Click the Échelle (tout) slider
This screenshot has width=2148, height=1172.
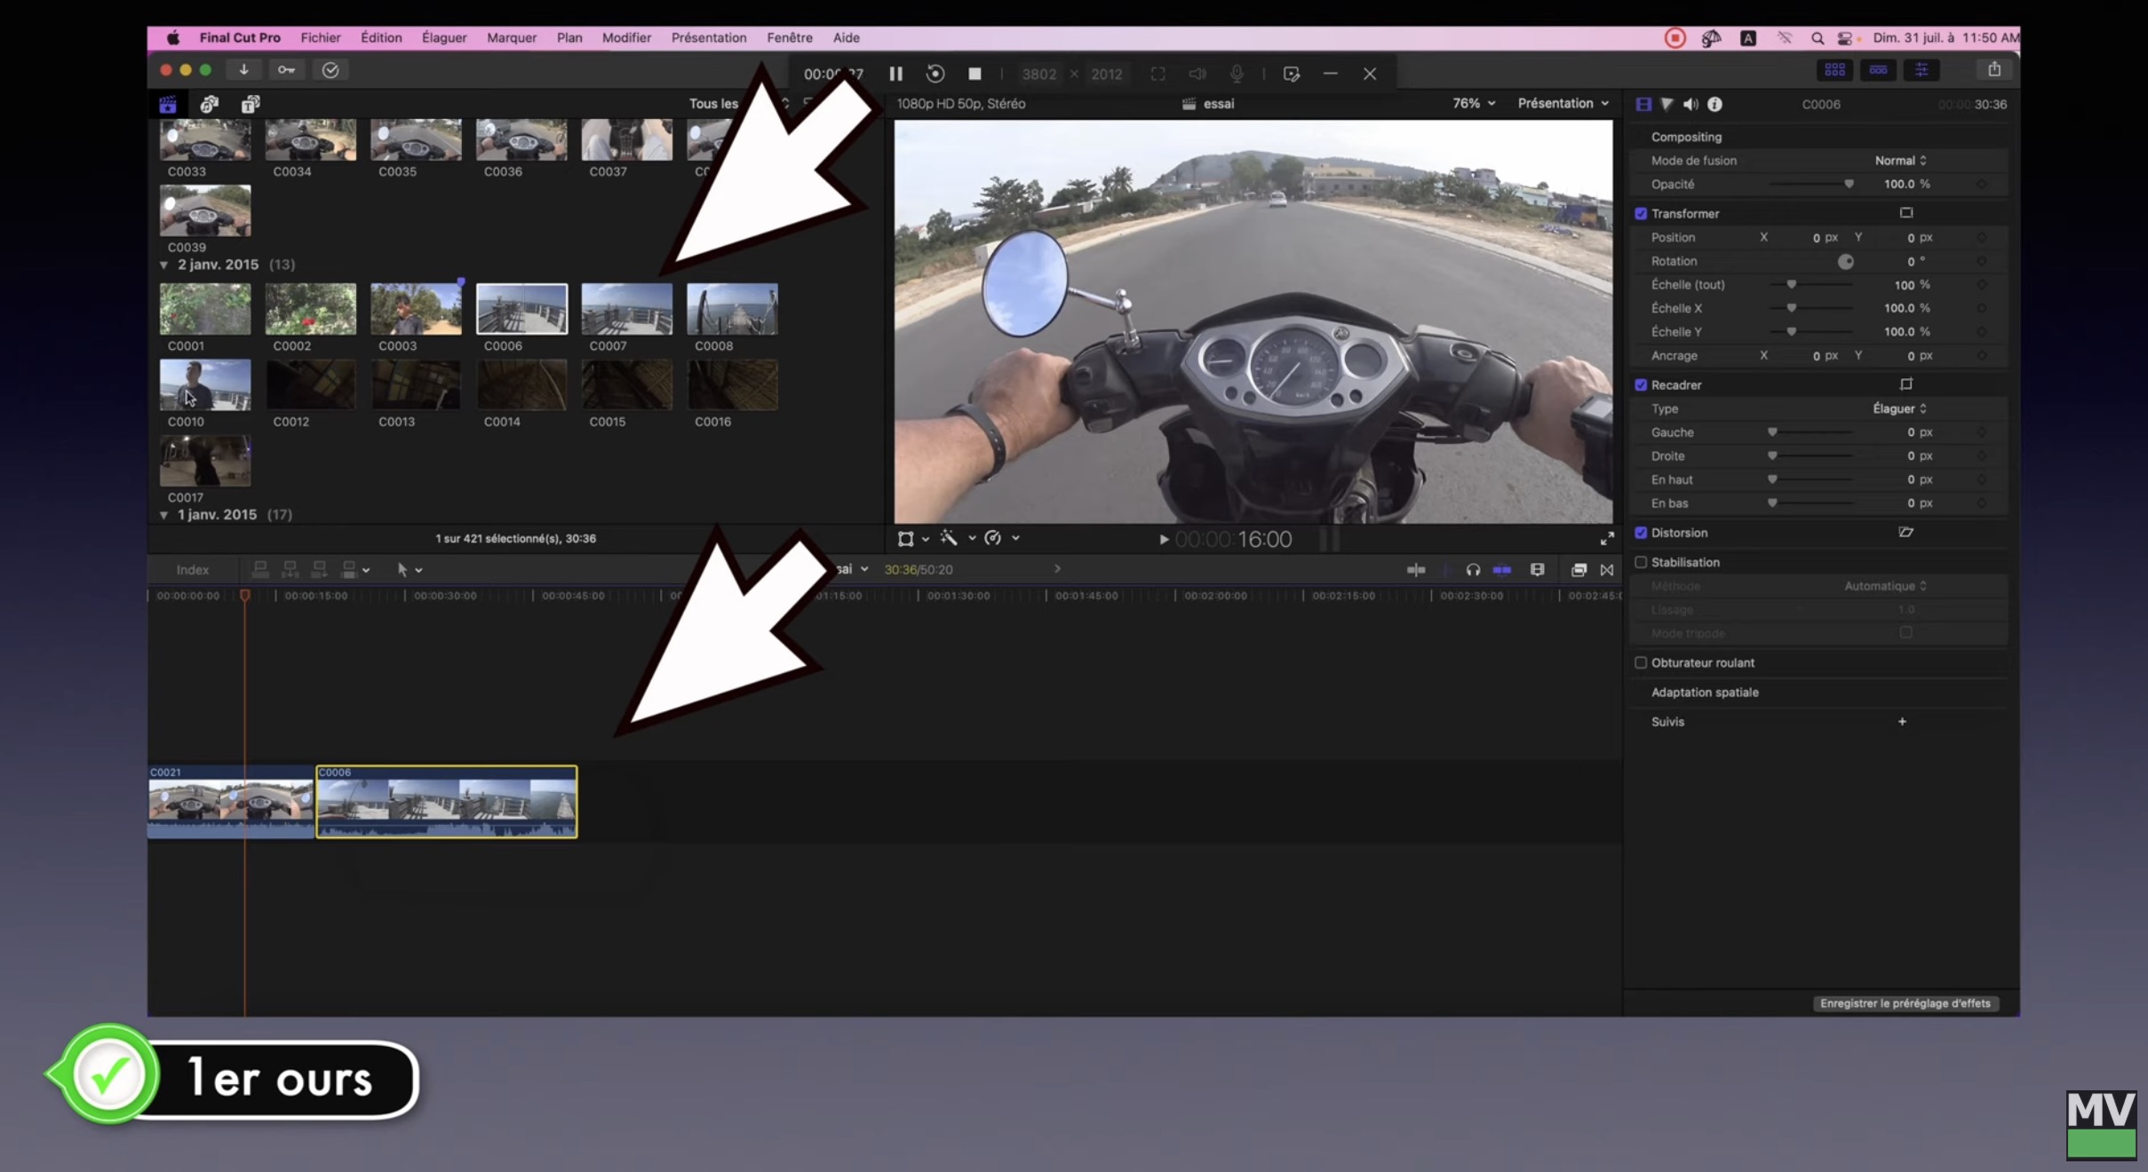[1811, 284]
